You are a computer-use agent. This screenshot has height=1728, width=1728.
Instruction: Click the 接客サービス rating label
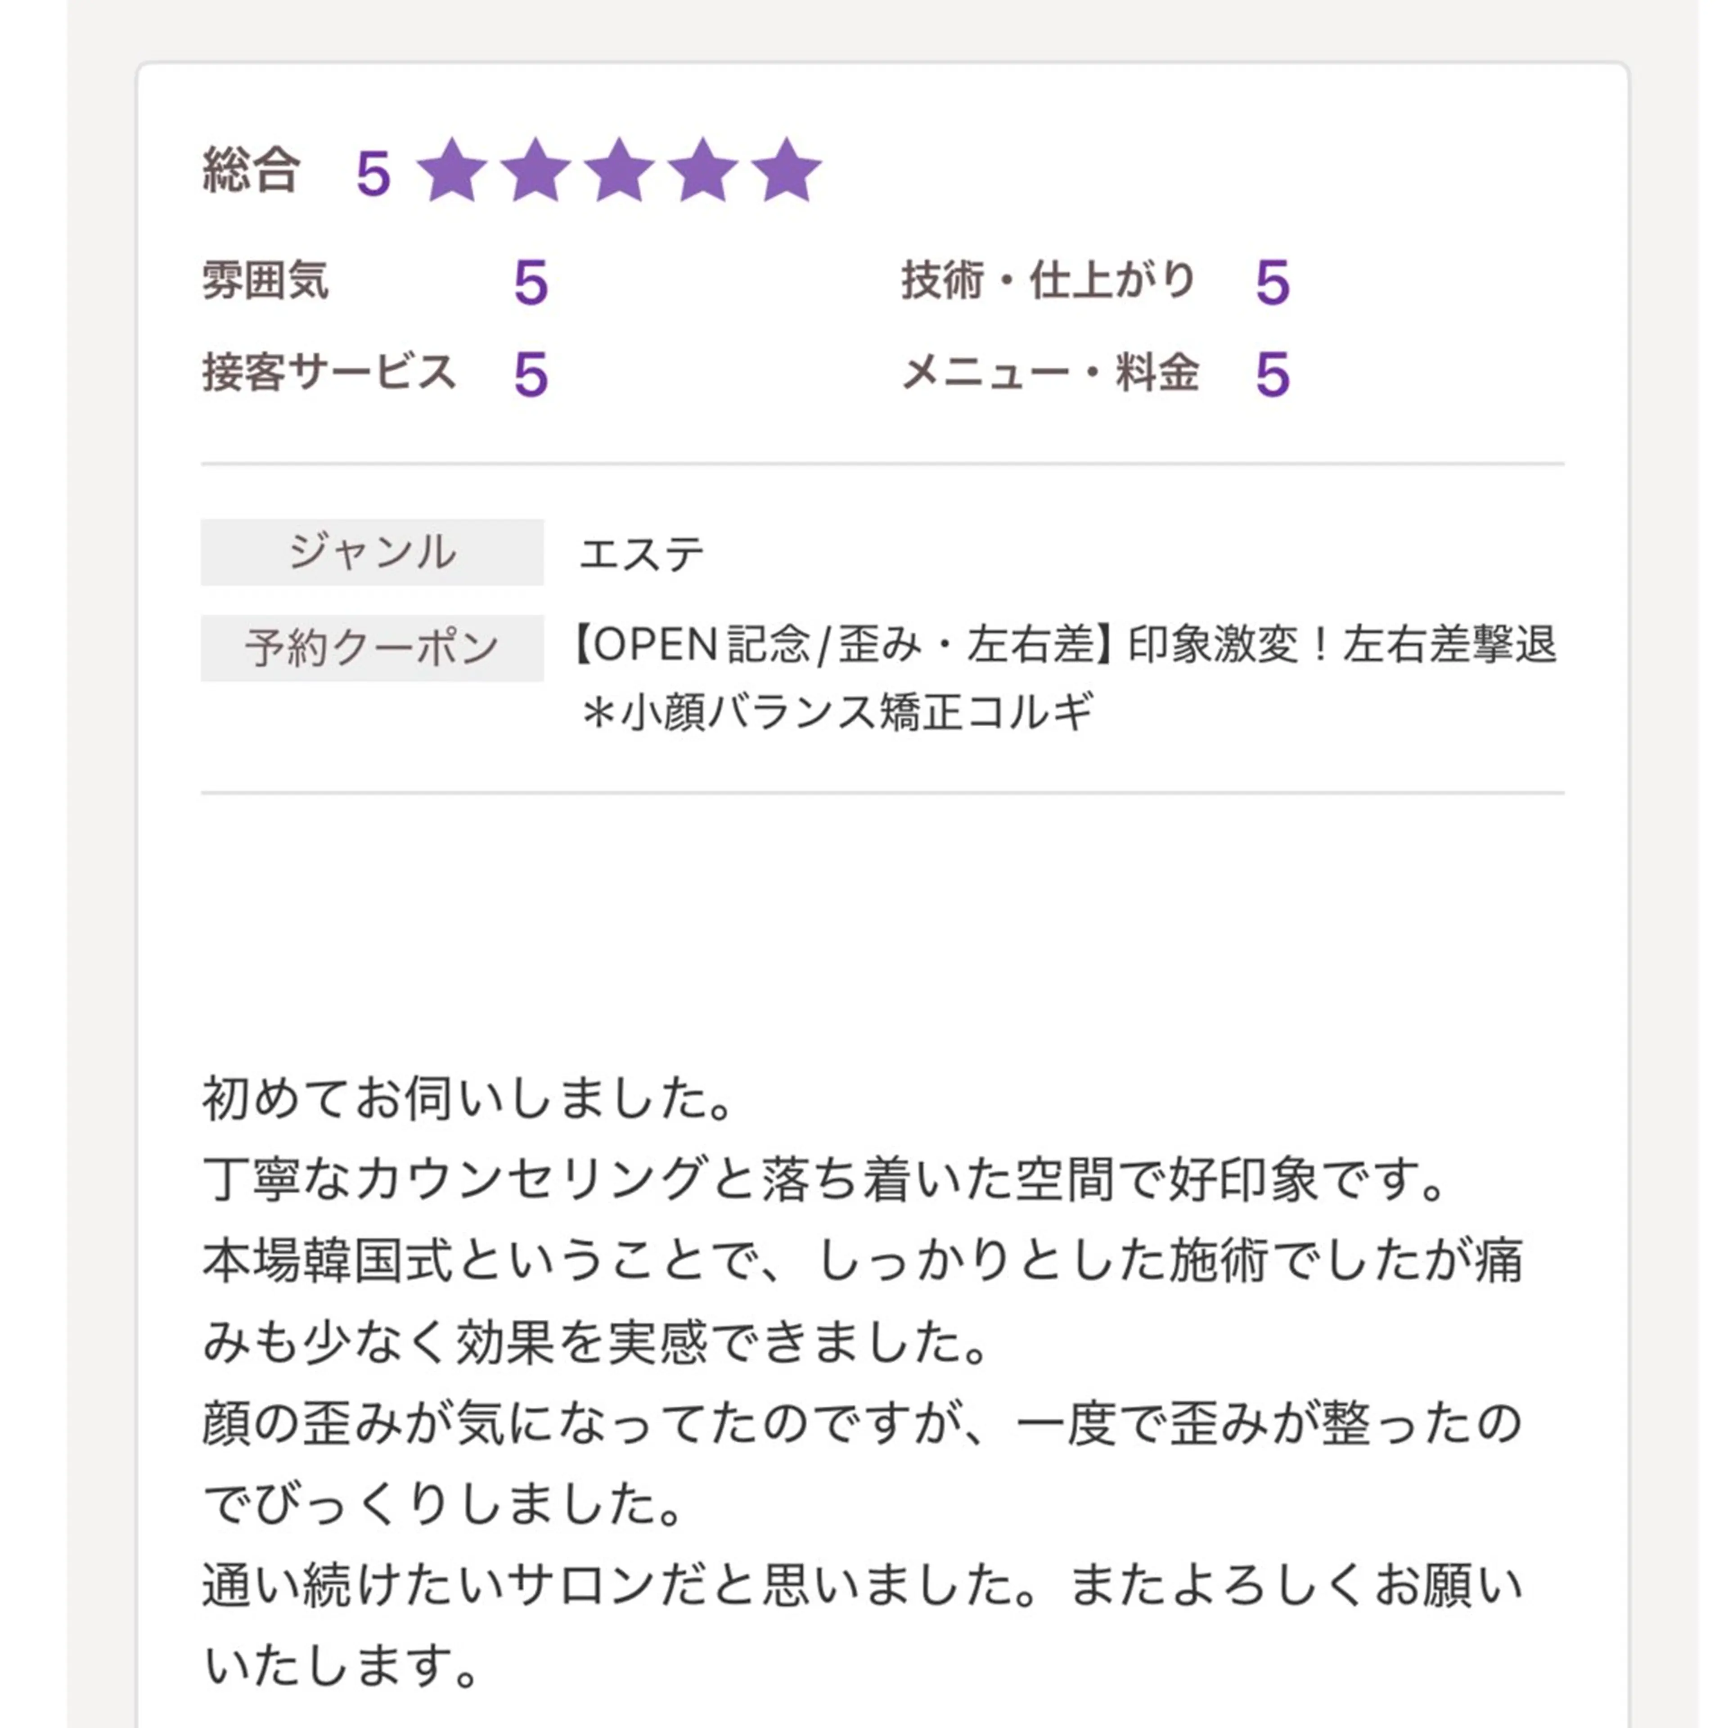click(x=329, y=372)
